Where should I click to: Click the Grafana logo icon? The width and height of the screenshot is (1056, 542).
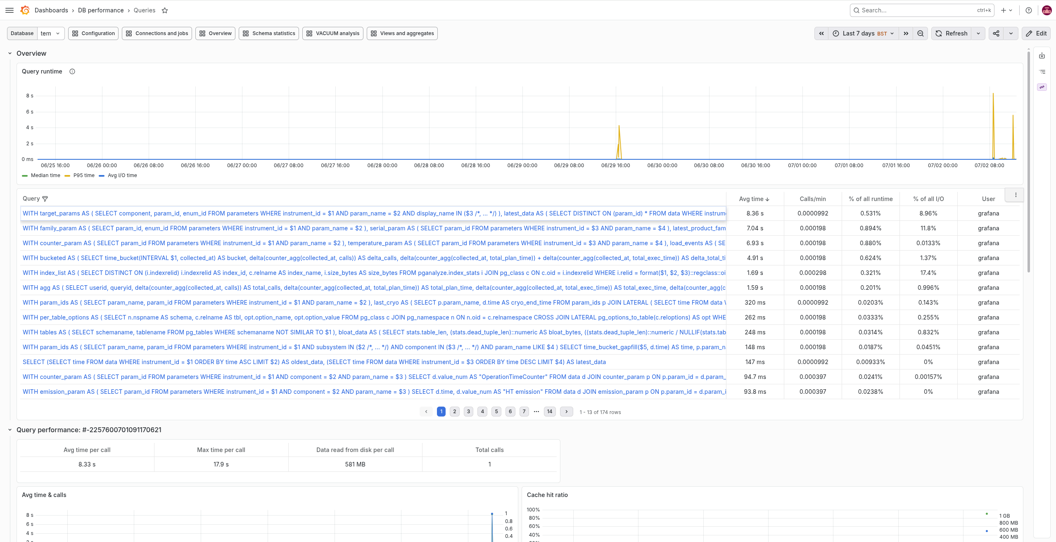25,10
